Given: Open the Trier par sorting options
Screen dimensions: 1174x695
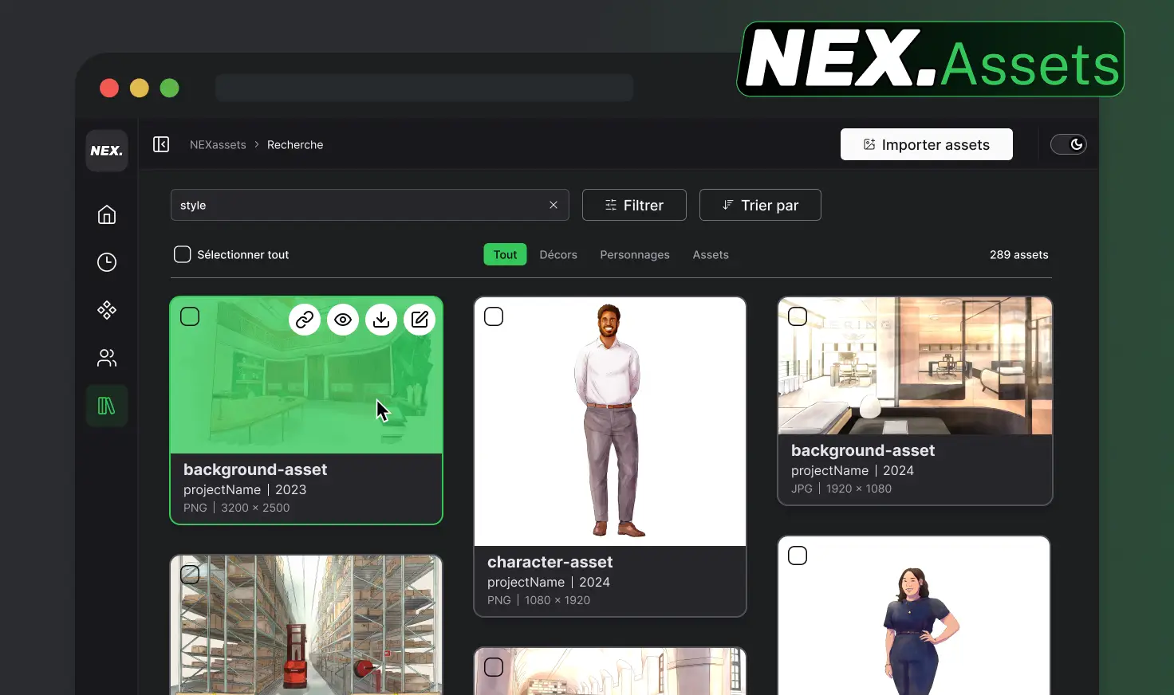Looking at the screenshot, I should (x=759, y=205).
